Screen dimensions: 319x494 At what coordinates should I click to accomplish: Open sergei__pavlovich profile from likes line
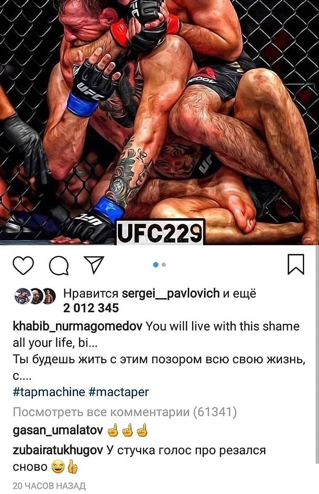pyautogui.click(x=170, y=293)
